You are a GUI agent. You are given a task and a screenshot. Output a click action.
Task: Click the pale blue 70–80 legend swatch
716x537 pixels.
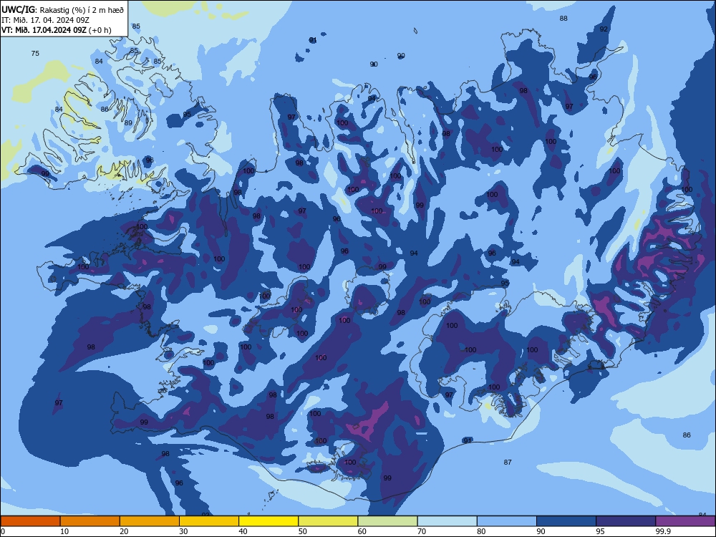(x=447, y=521)
